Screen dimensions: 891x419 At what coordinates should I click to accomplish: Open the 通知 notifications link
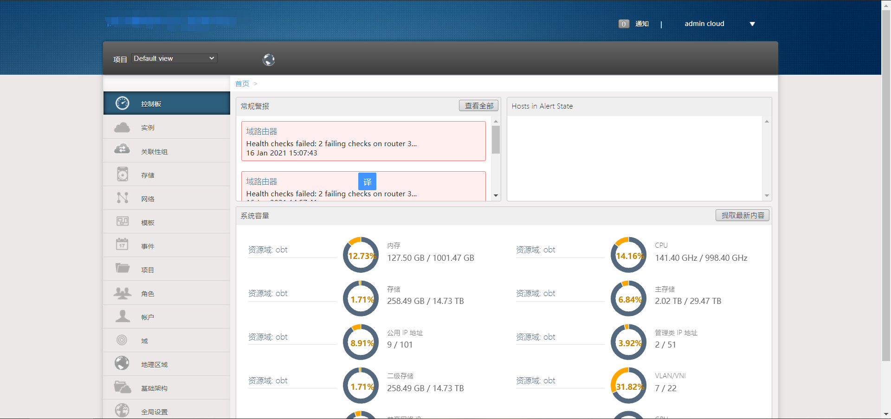coord(642,24)
